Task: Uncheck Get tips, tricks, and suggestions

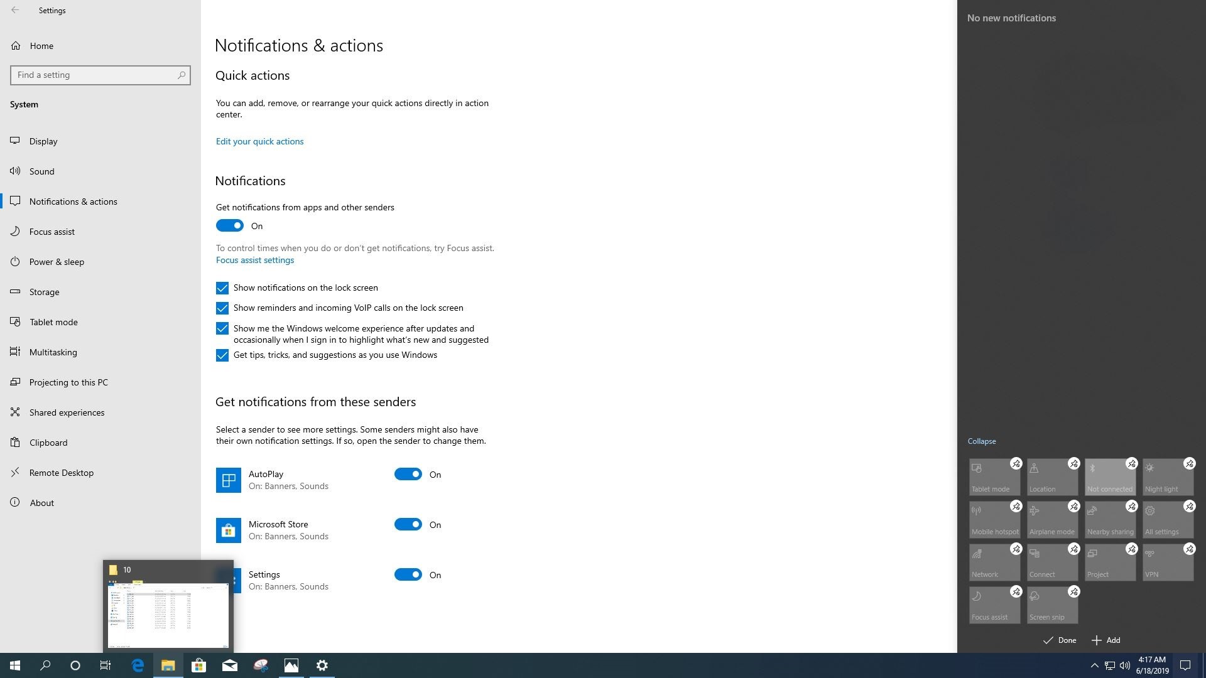Action: click(222, 355)
